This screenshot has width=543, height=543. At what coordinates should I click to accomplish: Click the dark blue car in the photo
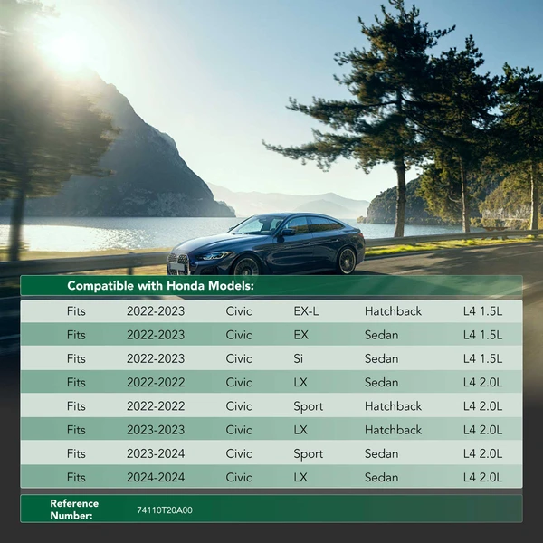pos(271,243)
